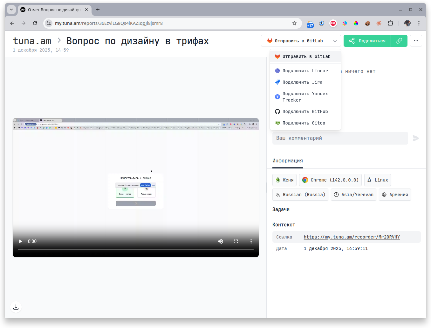Open video player more options menu
431x328 pixels.
click(251, 241)
